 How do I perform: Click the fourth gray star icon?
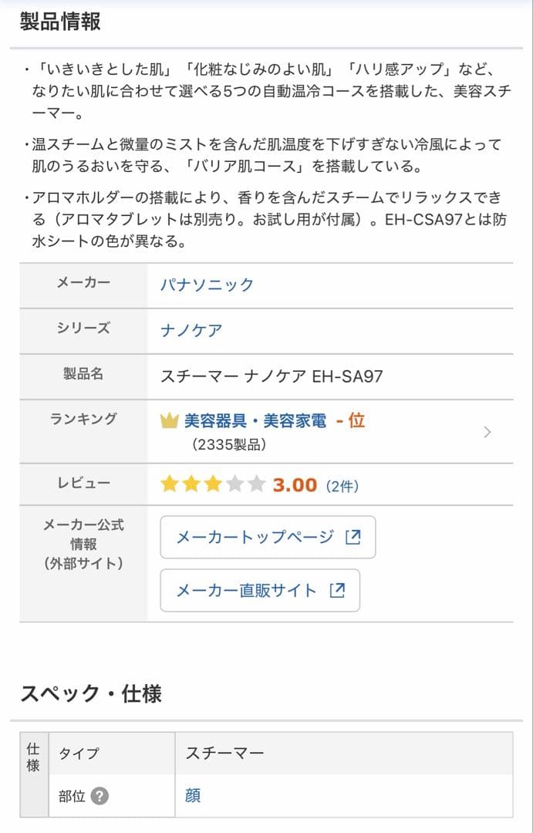(235, 484)
